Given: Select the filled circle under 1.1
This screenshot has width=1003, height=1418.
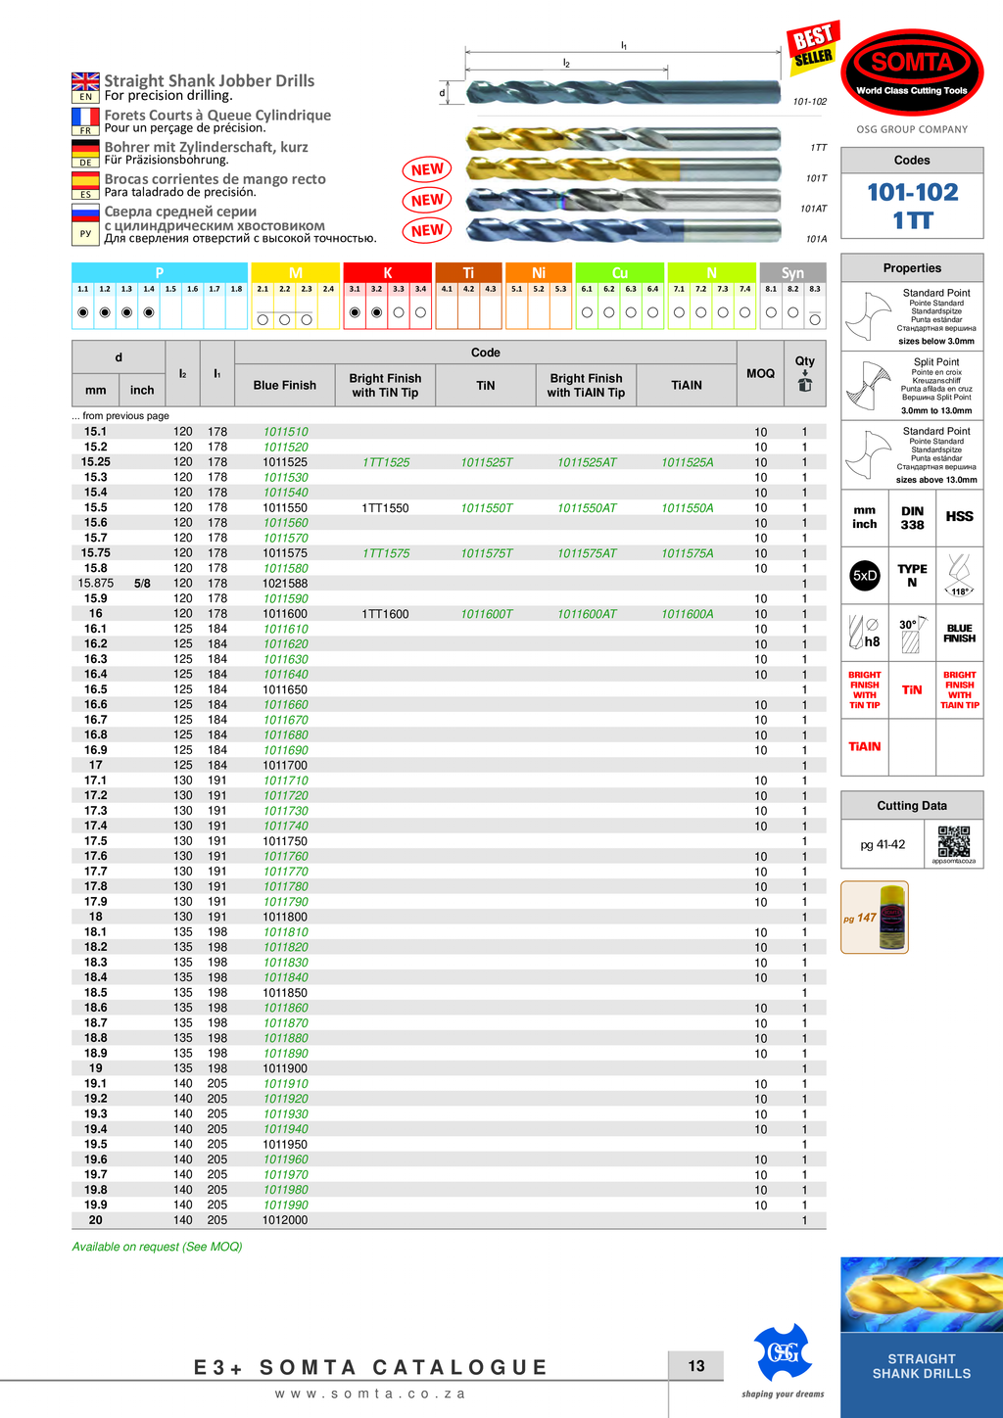Looking at the screenshot, I should tap(83, 312).
